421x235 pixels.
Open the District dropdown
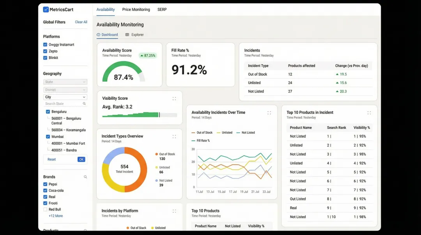(65, 89)
